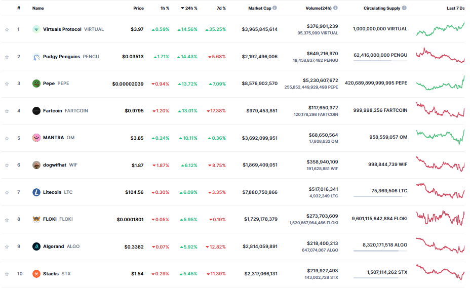Open FLOKI 7-day sparkline chart

click(440, 218)
